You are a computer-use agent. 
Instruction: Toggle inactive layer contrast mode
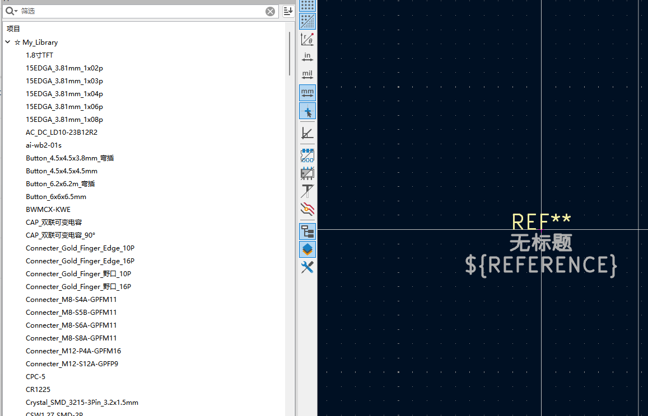pyautogui.click(x=307, y=209)
